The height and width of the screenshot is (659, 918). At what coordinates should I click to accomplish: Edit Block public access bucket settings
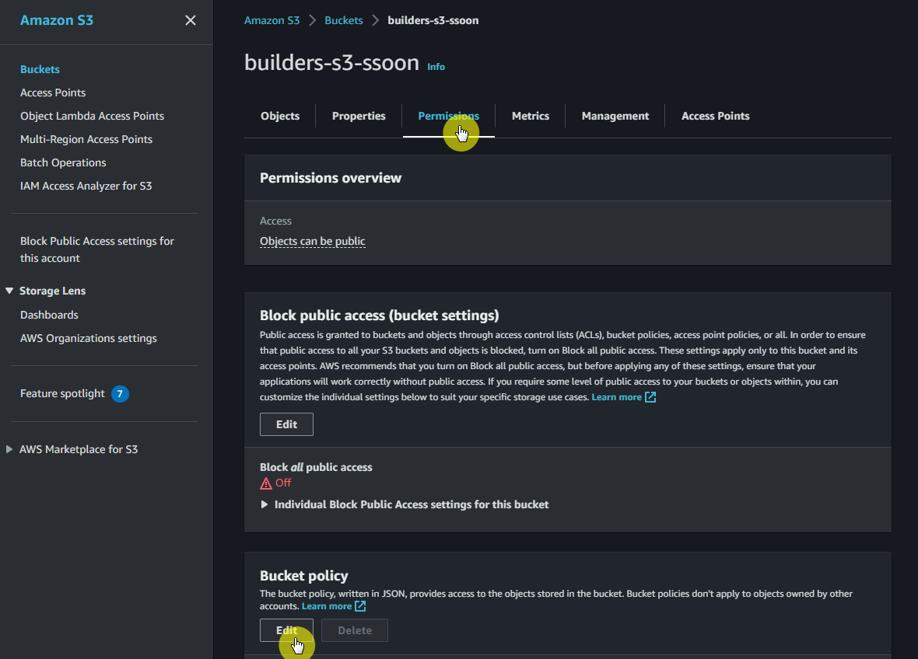coord(286,424)
